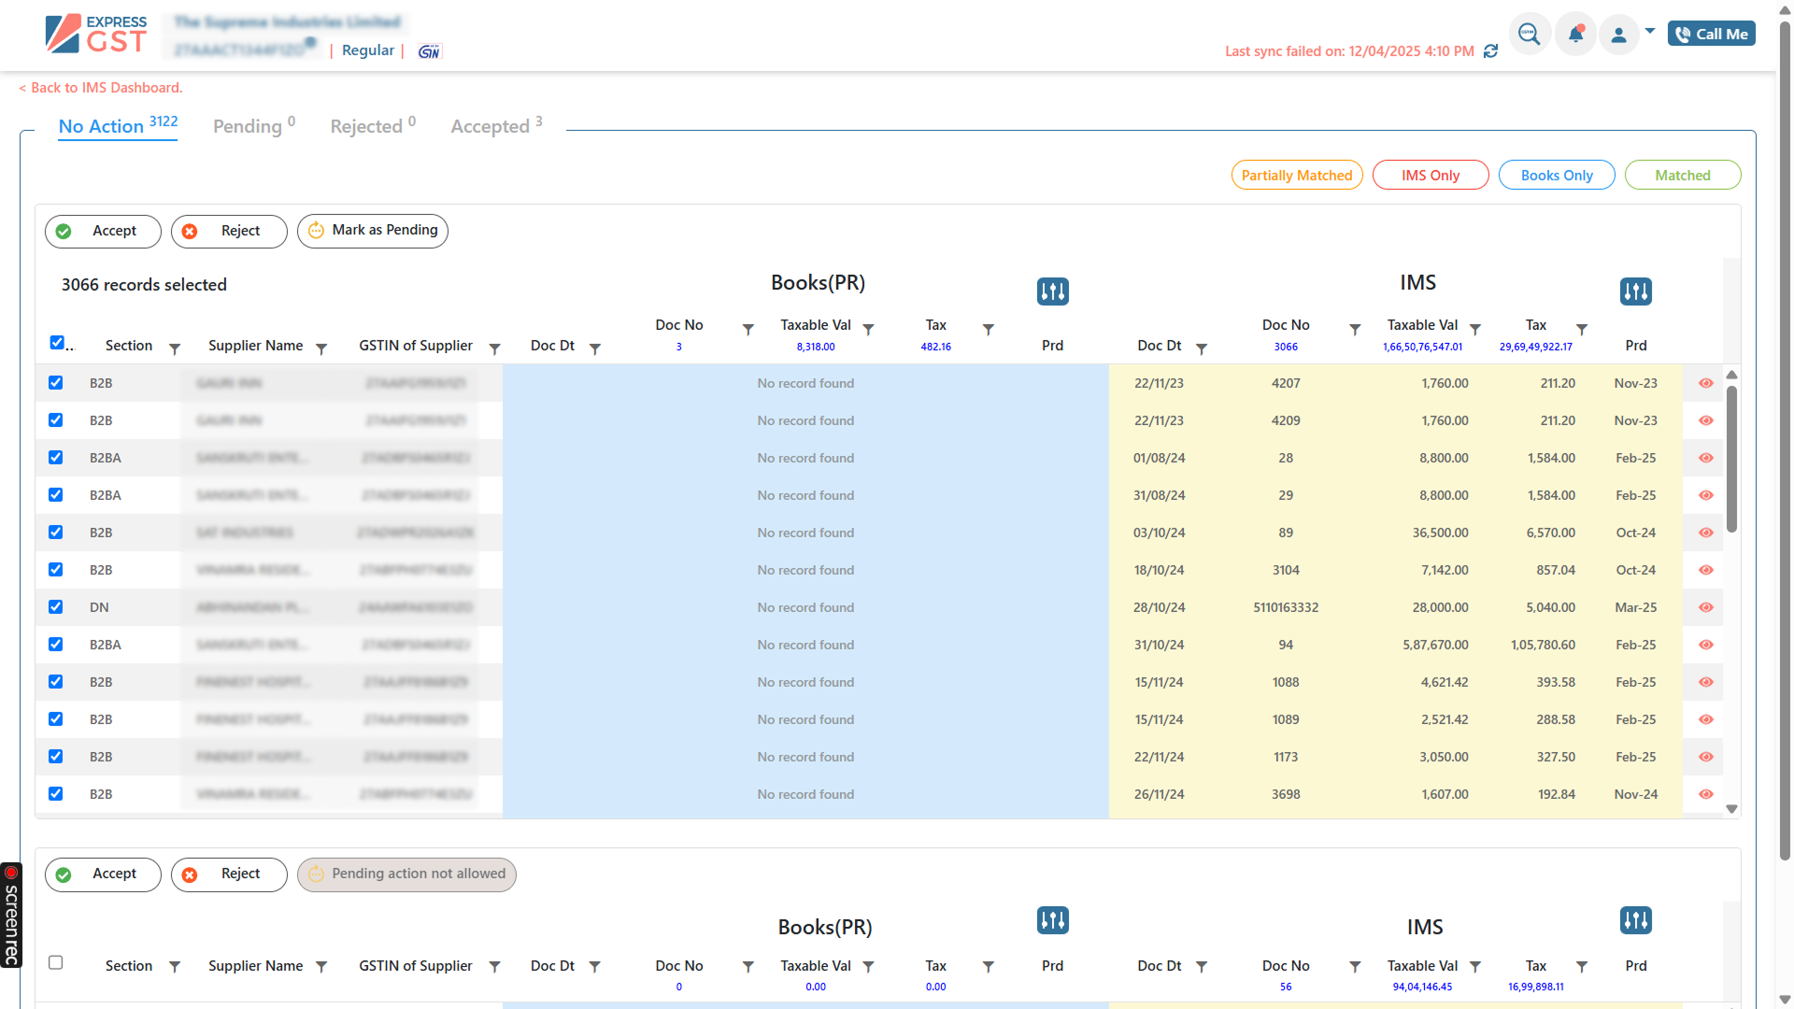
Task: Open the Accepted tab
Action: click(490, 126)
